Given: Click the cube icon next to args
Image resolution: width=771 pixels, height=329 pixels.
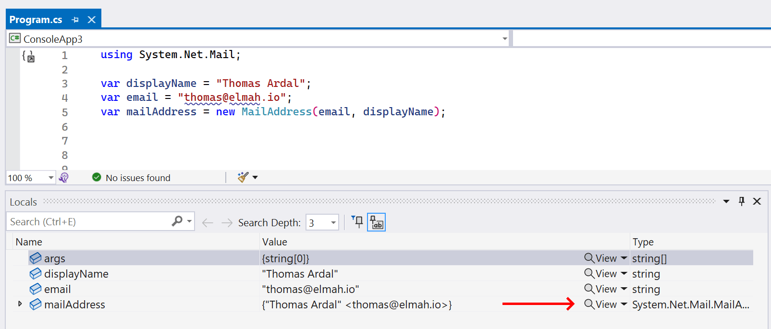Looking at the screenshot, I should coord(36,258).
